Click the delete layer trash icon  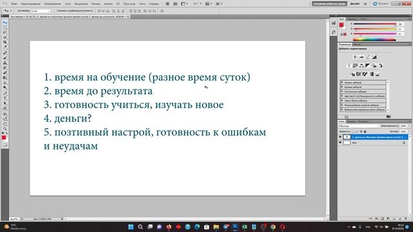coord(406,218)
